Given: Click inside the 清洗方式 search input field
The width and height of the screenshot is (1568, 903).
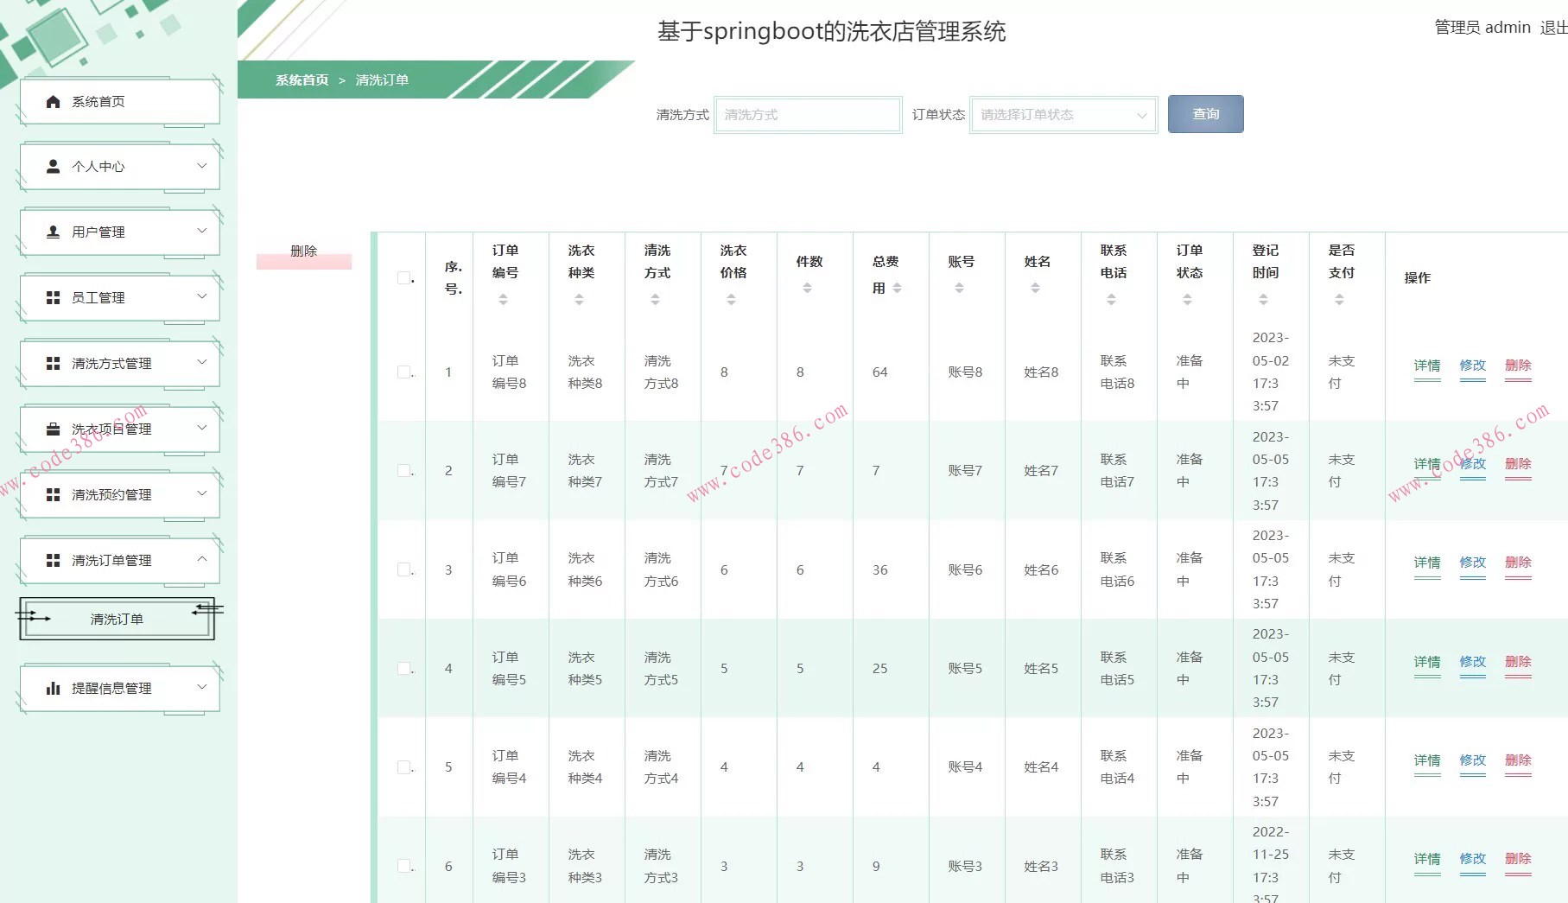Looking at the screenshot, I should click(x=807, y=113).
